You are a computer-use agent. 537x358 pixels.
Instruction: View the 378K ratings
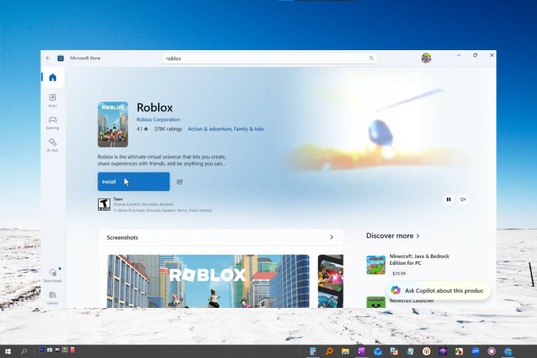pyautogui.click(x=168, y=129)
